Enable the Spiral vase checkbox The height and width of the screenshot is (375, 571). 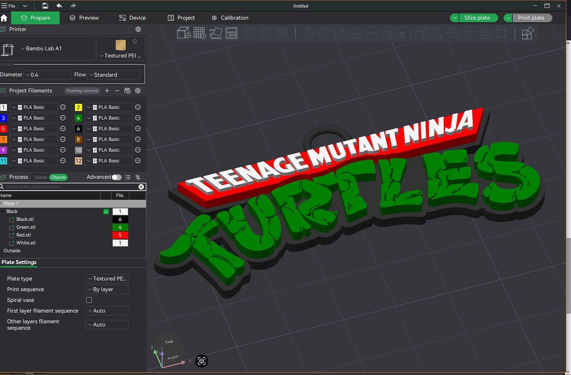coord(89,300)
